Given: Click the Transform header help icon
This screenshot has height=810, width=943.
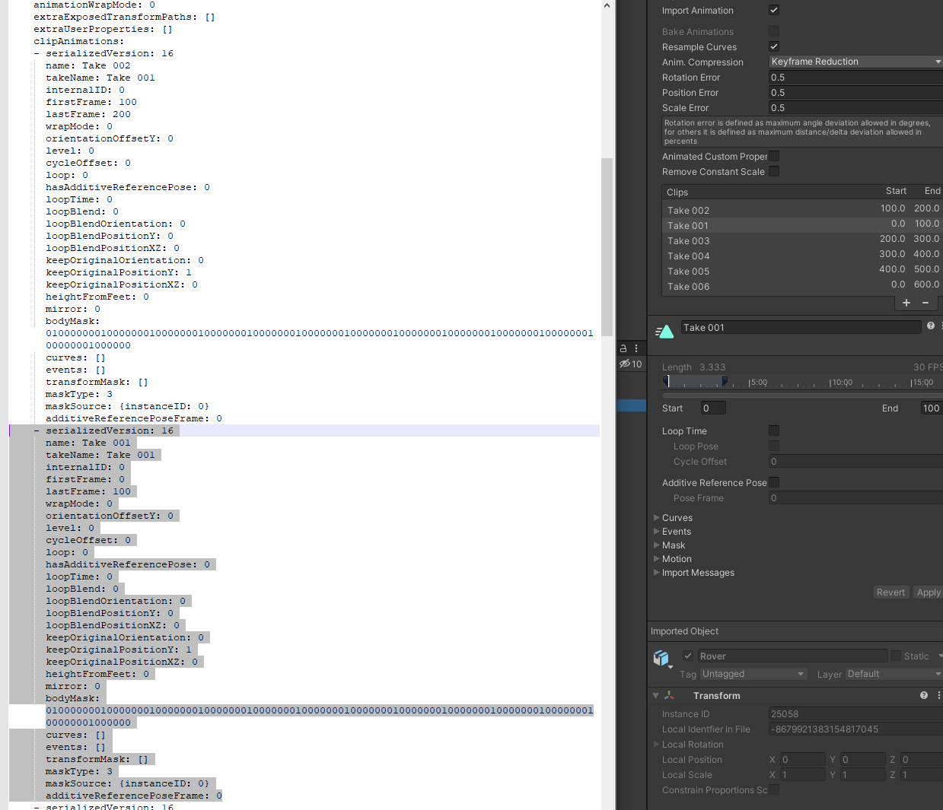Looking at the screenshot, I should coord(923,695).
